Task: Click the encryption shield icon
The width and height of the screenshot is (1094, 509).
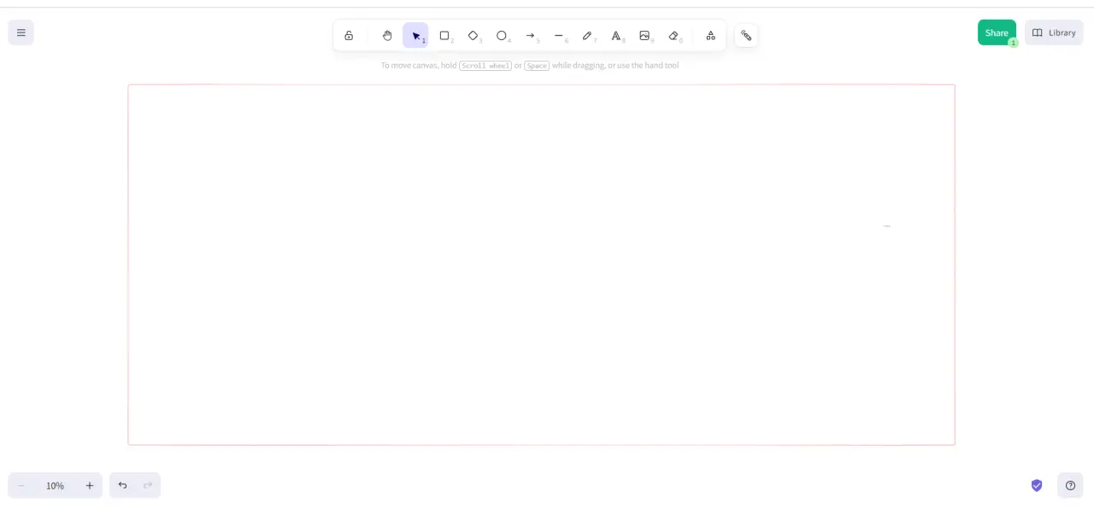Action: point(1037,485)
